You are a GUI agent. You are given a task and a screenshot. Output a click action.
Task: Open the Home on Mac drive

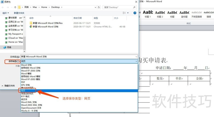(14, 42)
